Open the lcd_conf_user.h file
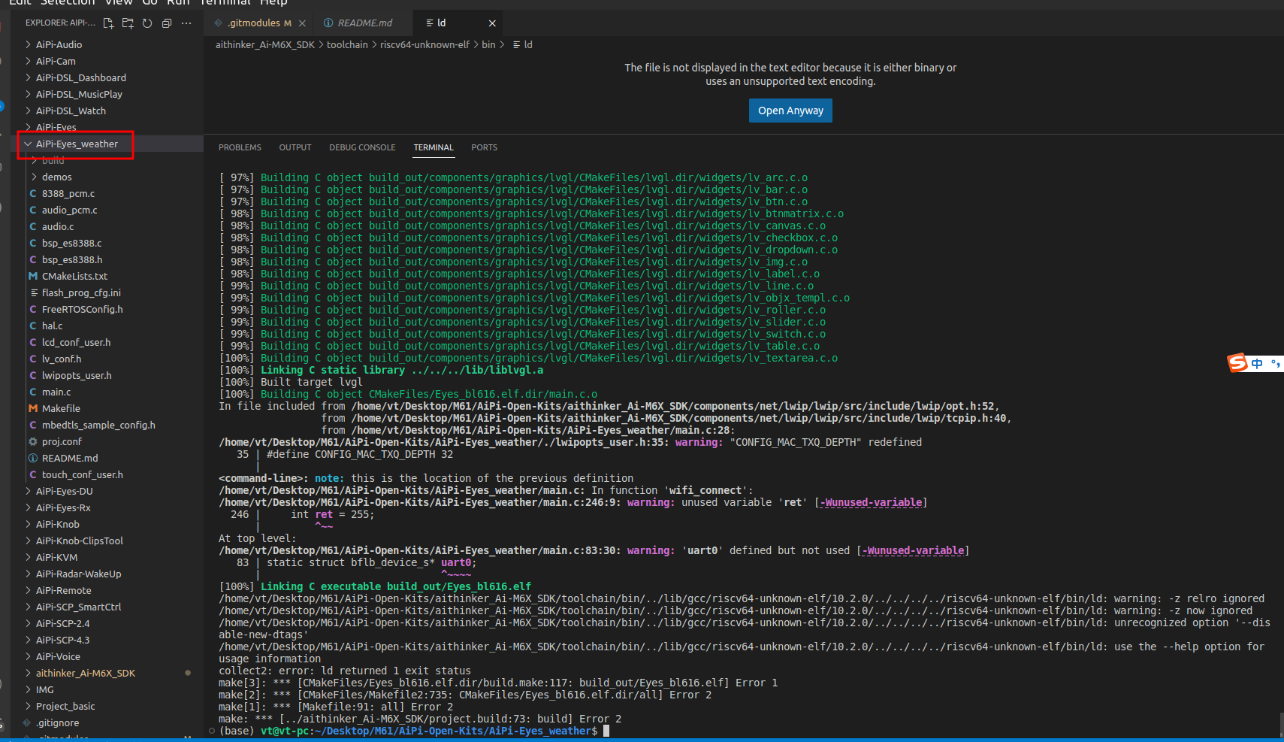1284x742 pixels. tap(107, 342)
